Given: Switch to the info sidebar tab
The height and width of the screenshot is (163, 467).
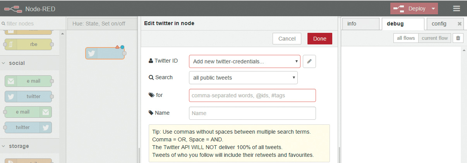Looking at the screenshot, I should coord(360,24).
